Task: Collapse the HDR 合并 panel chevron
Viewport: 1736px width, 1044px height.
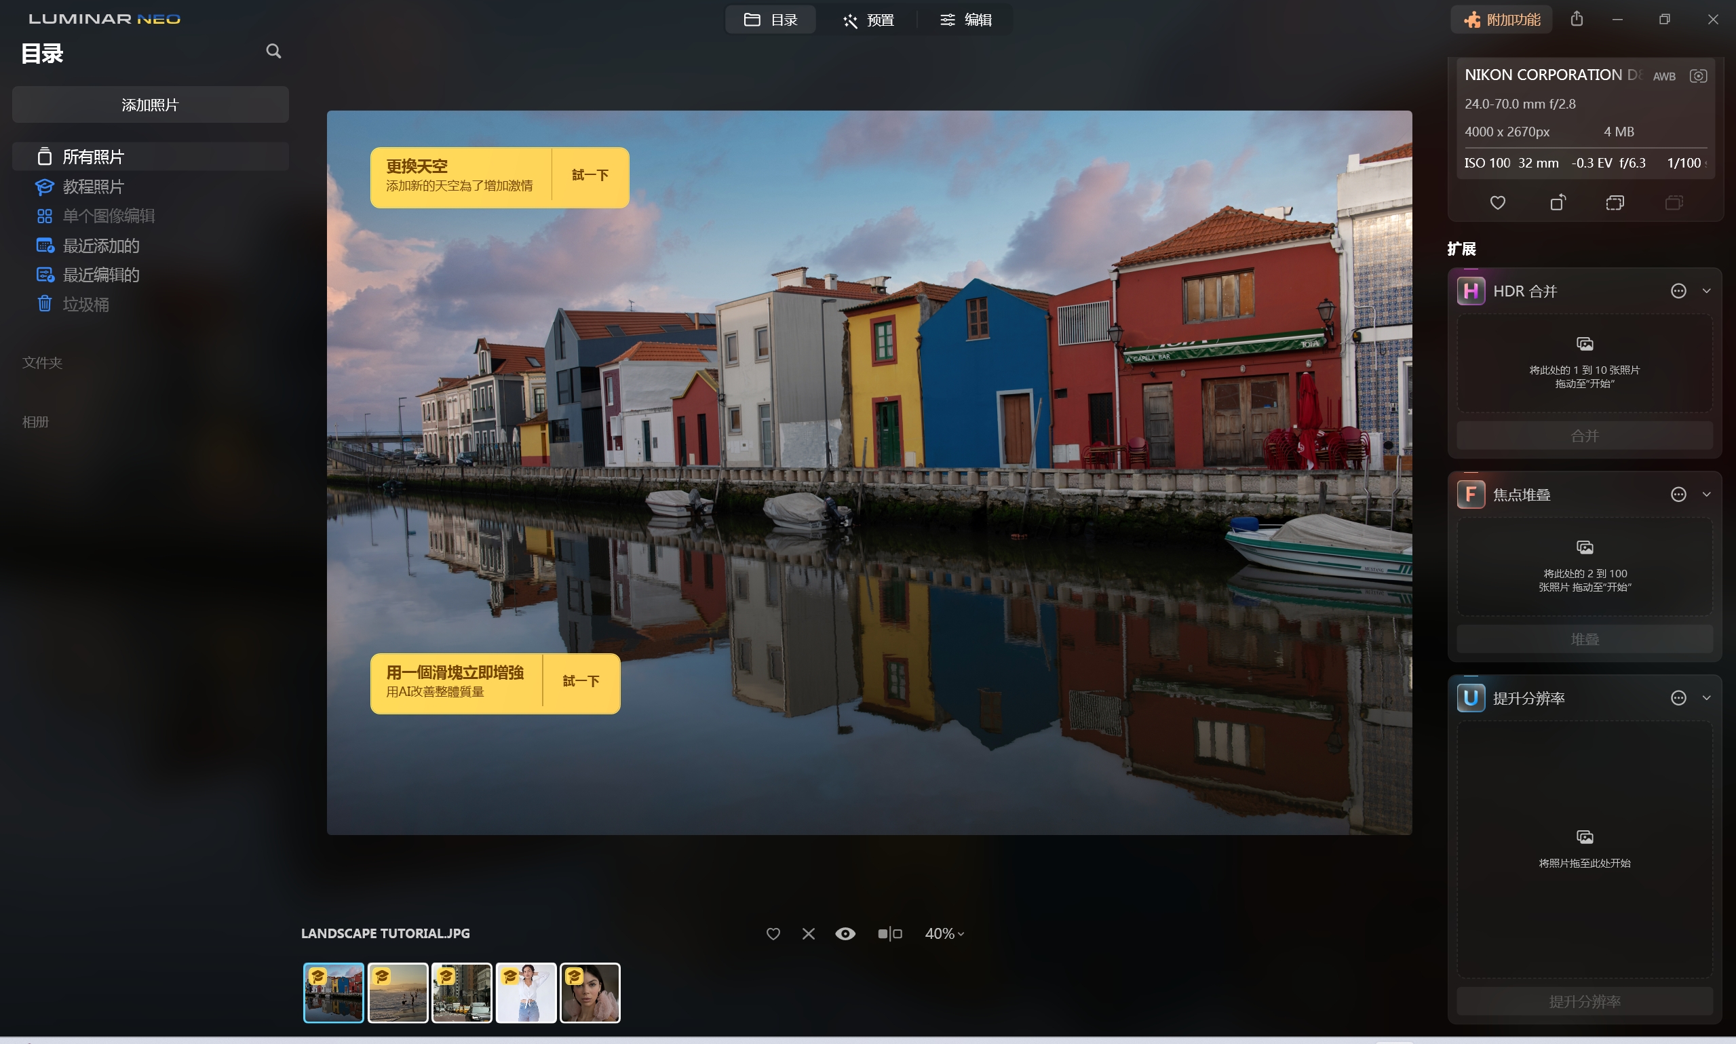Action: pos(1706,291)
